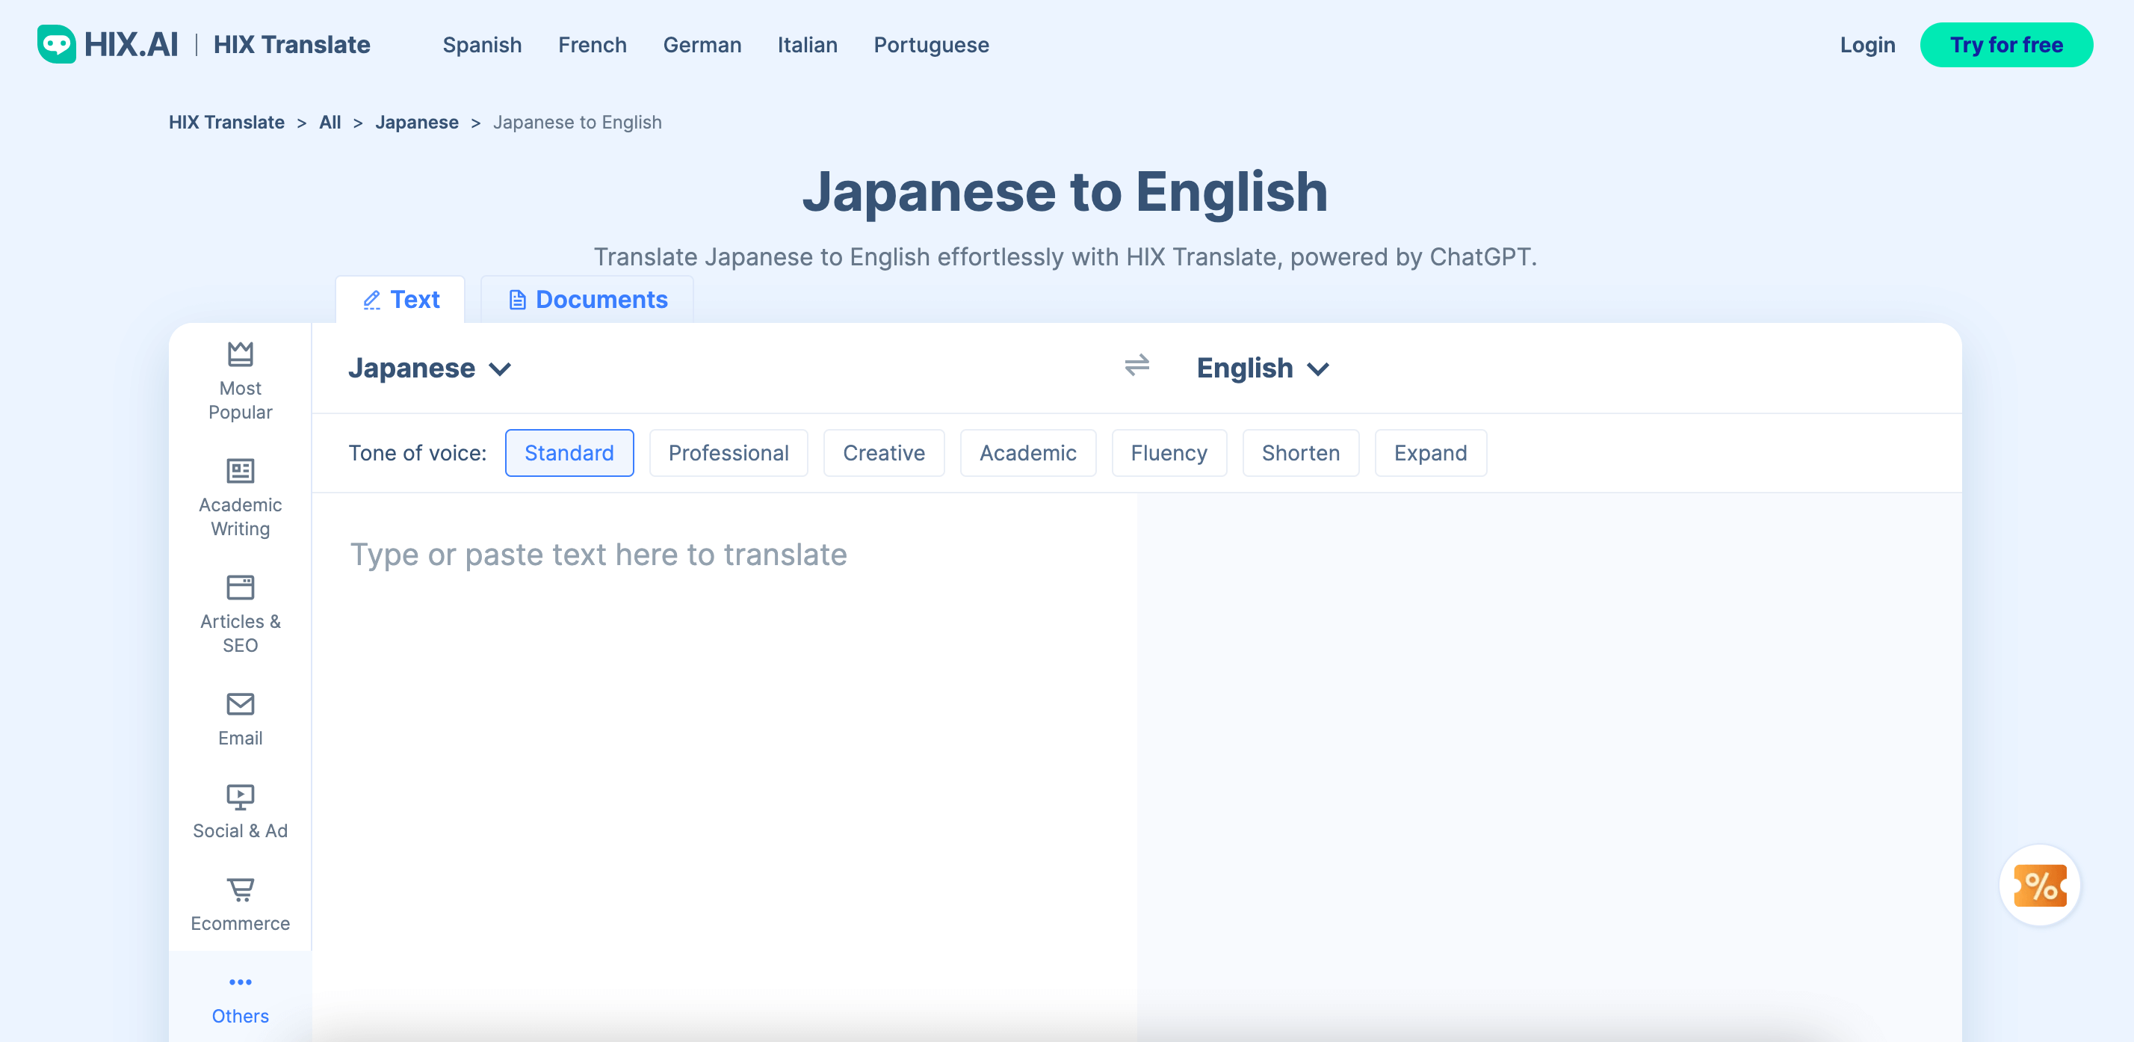2134x1042 pixels.
Task: Click the Login link
Action: click(1867, 45)
